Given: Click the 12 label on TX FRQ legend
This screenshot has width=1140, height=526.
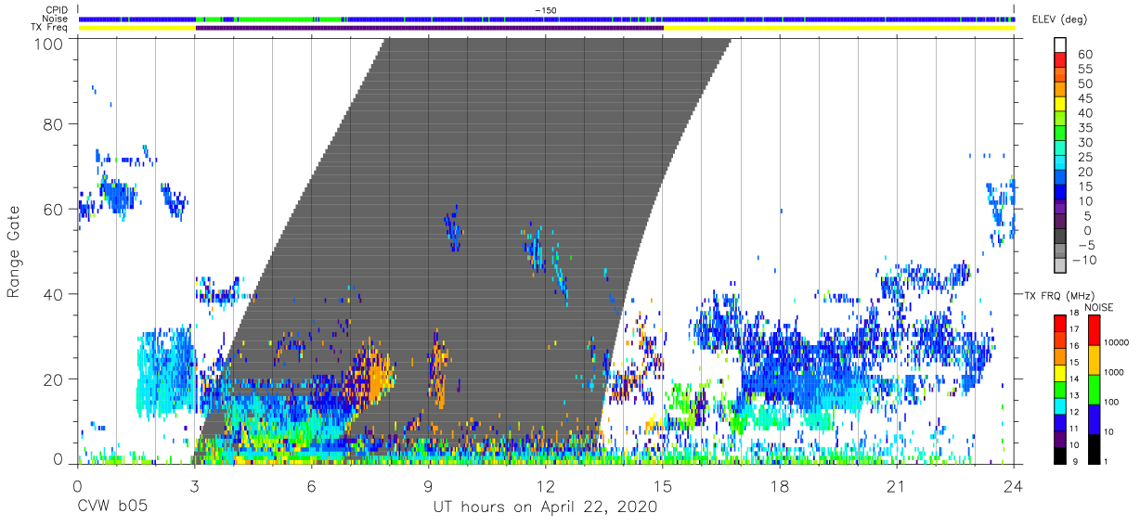Looking at the screenshot, I should pos(1073,412).
